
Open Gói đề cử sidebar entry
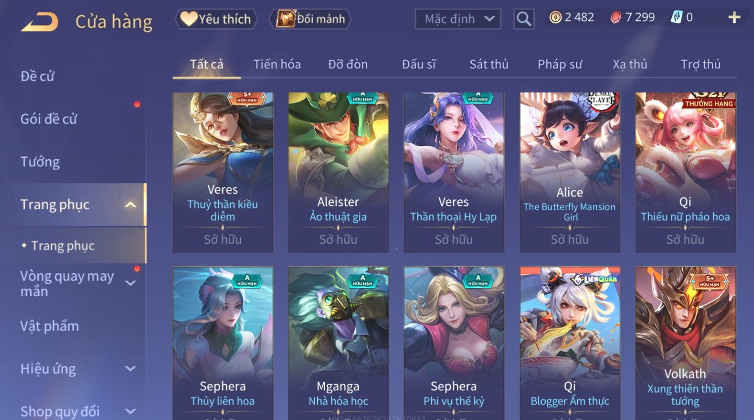(49, 119)
